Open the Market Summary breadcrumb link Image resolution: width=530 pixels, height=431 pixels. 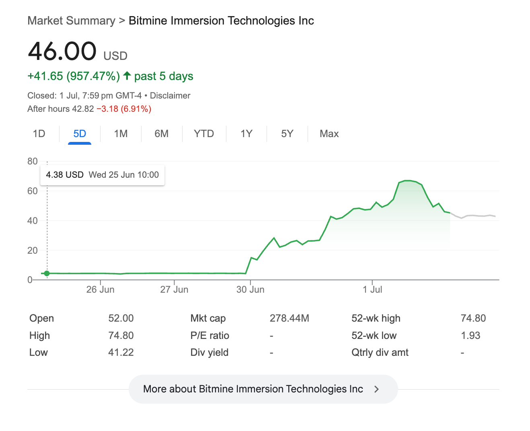[71, 21]
